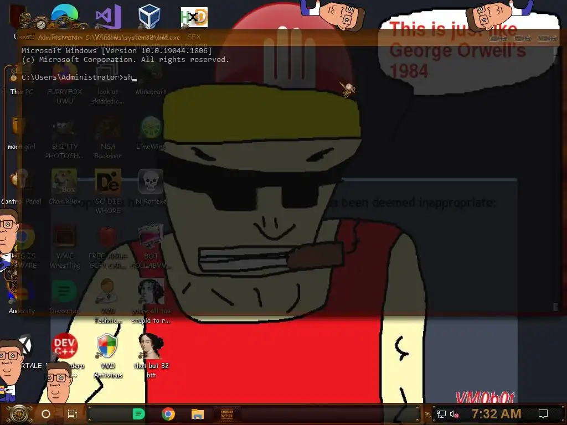Select the LimeWire desktop icon
The height and width of the screenshot is (425, 567).
151,133
